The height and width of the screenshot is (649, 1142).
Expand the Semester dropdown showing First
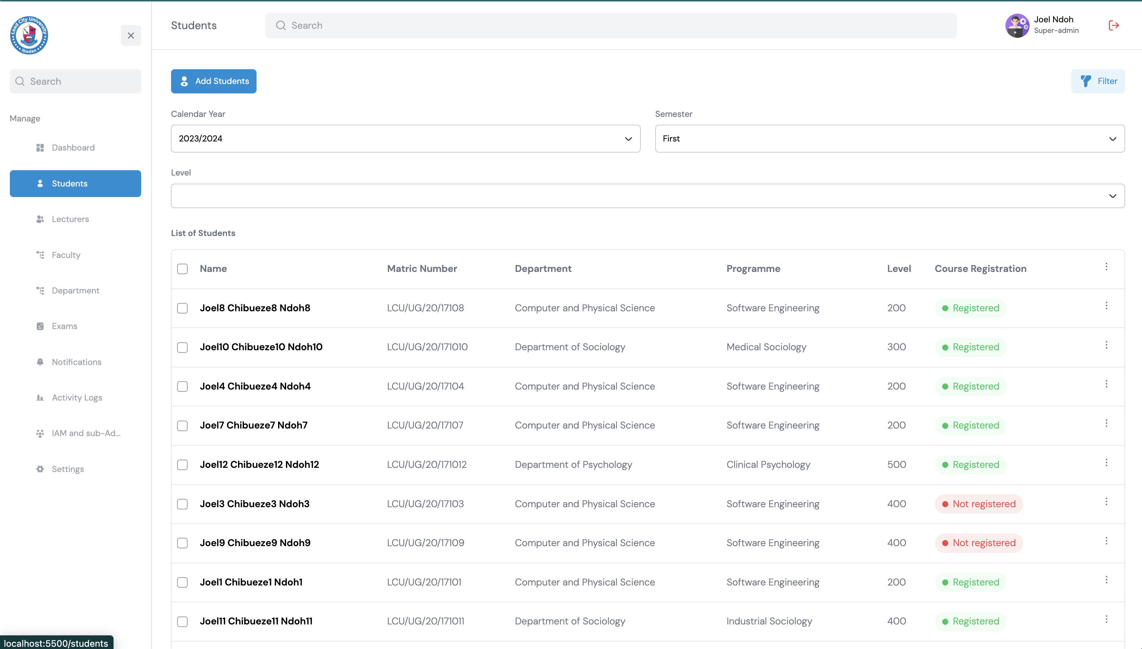coord(890,139)
